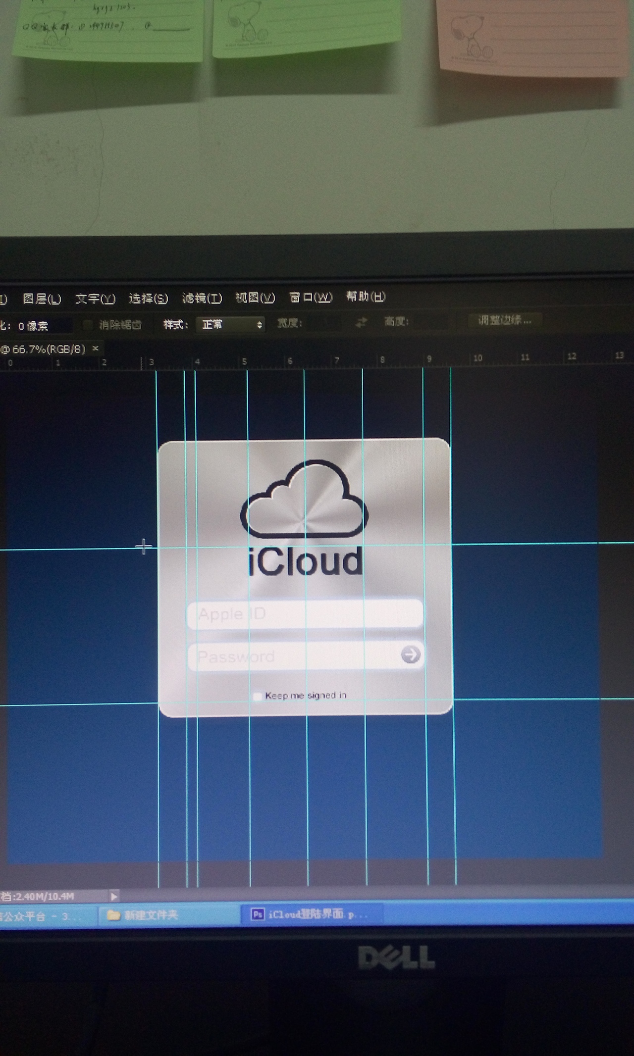Open the 选择(S) menu

149,298
